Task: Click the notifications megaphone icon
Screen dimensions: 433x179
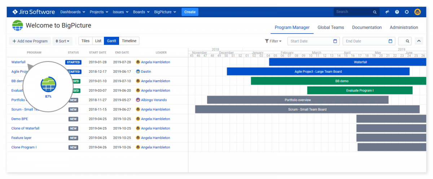Action: pos(387,12)
